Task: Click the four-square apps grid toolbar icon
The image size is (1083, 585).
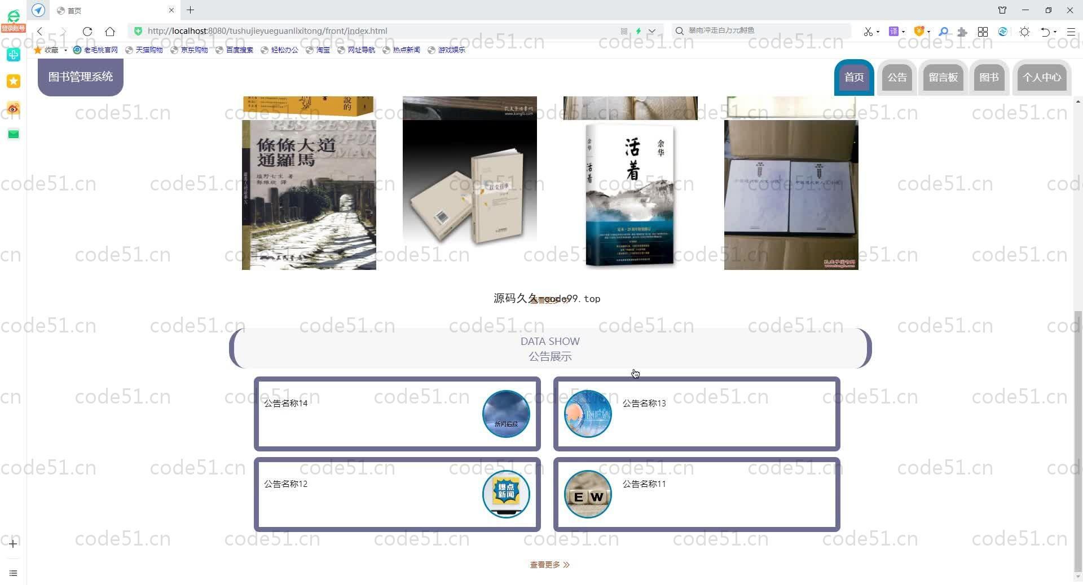Action: [x=983, y=32]
